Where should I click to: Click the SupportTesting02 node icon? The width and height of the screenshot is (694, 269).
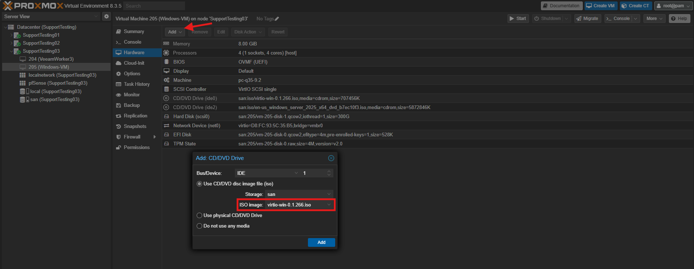pos(17,43)
